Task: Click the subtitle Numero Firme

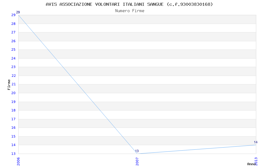Action: pyautogui.click(x=130, y=11)
